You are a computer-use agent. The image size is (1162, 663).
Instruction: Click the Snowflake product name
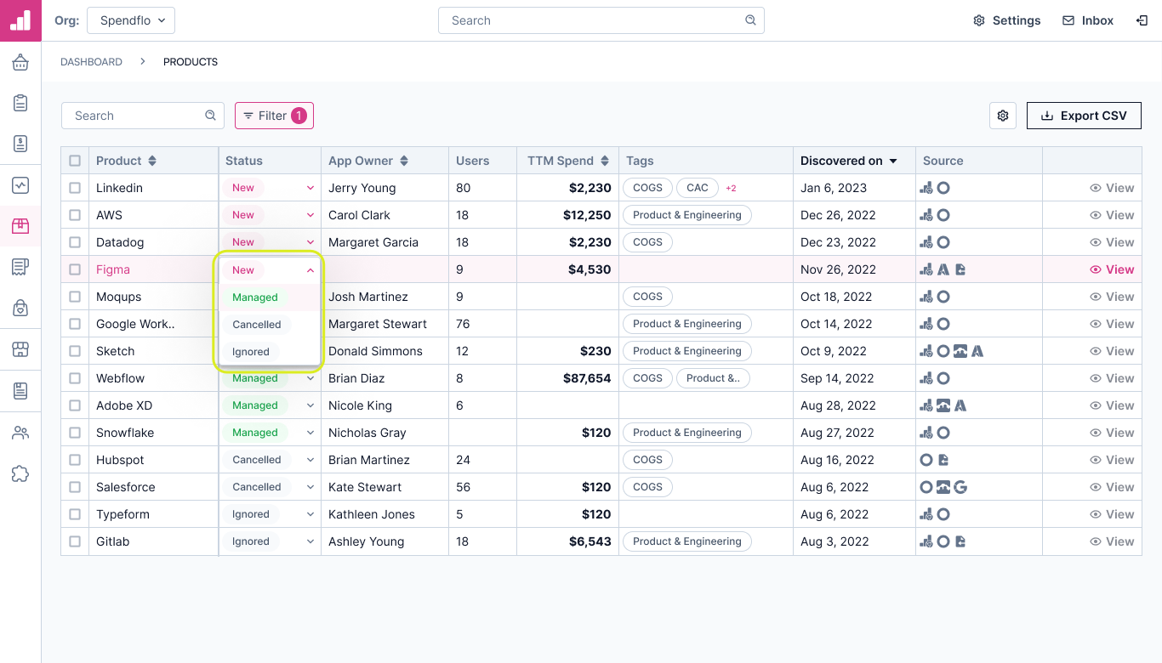coord(125,433)
